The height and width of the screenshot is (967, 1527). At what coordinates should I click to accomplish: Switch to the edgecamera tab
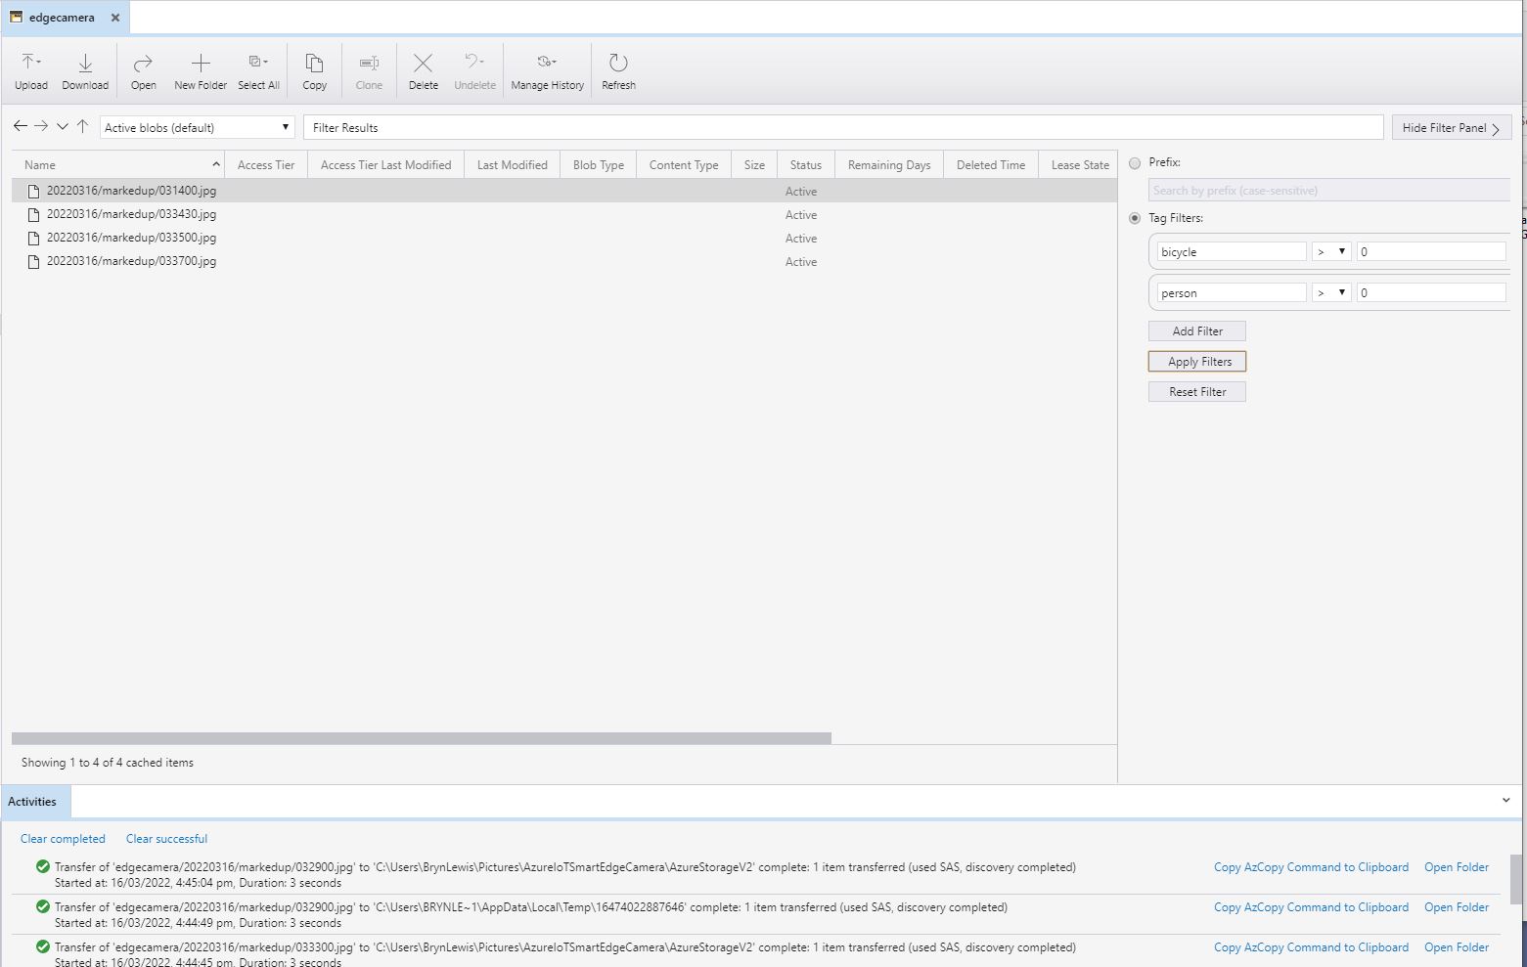pos(61,18)
